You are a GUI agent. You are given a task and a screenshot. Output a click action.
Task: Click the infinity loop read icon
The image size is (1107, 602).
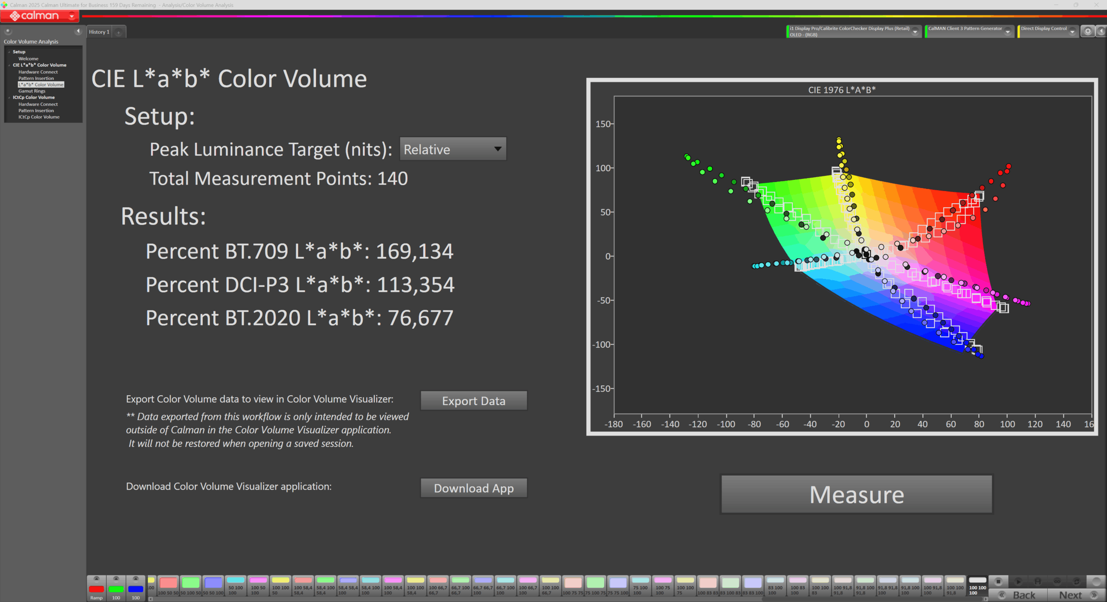pyautogui.click(x=1057, y=582)
